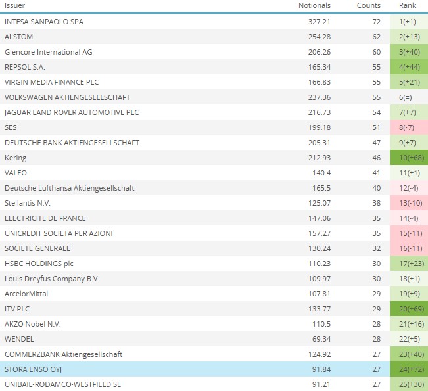This screenshot has width=428, height=391.
Task: Select the HSBC HOLDINGS plc row
Action: pyautogui.click(x=39, y=264)
